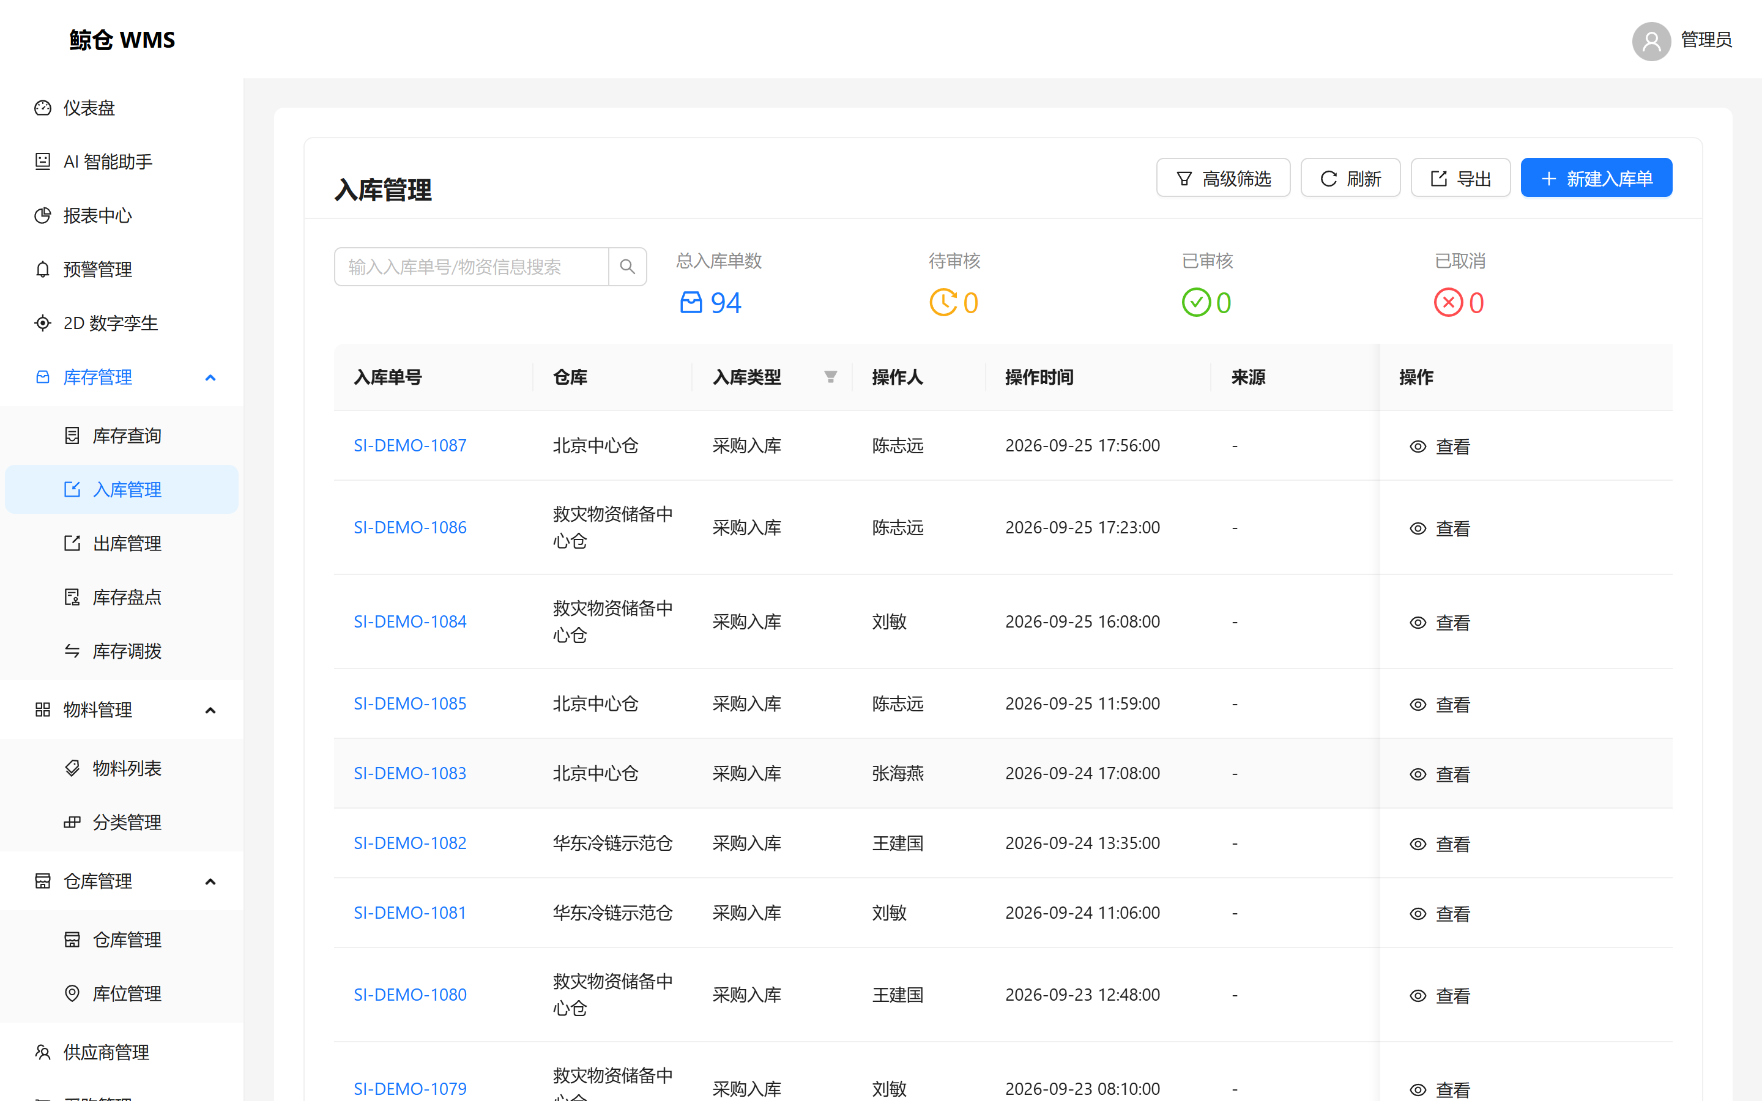Viewport: 1762px width, 1101px height.
Task: Open inbound order SI-DEMO-1080 link
Action: click(410, 994)
